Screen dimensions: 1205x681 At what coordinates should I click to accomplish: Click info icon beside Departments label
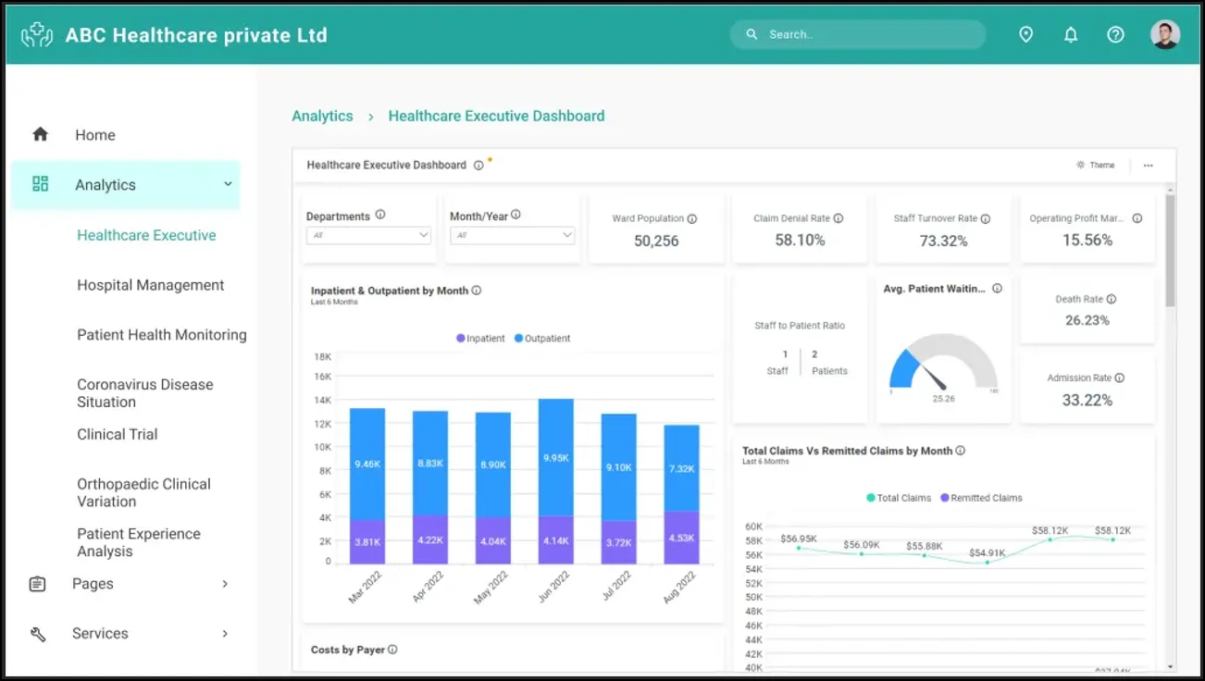379,215
